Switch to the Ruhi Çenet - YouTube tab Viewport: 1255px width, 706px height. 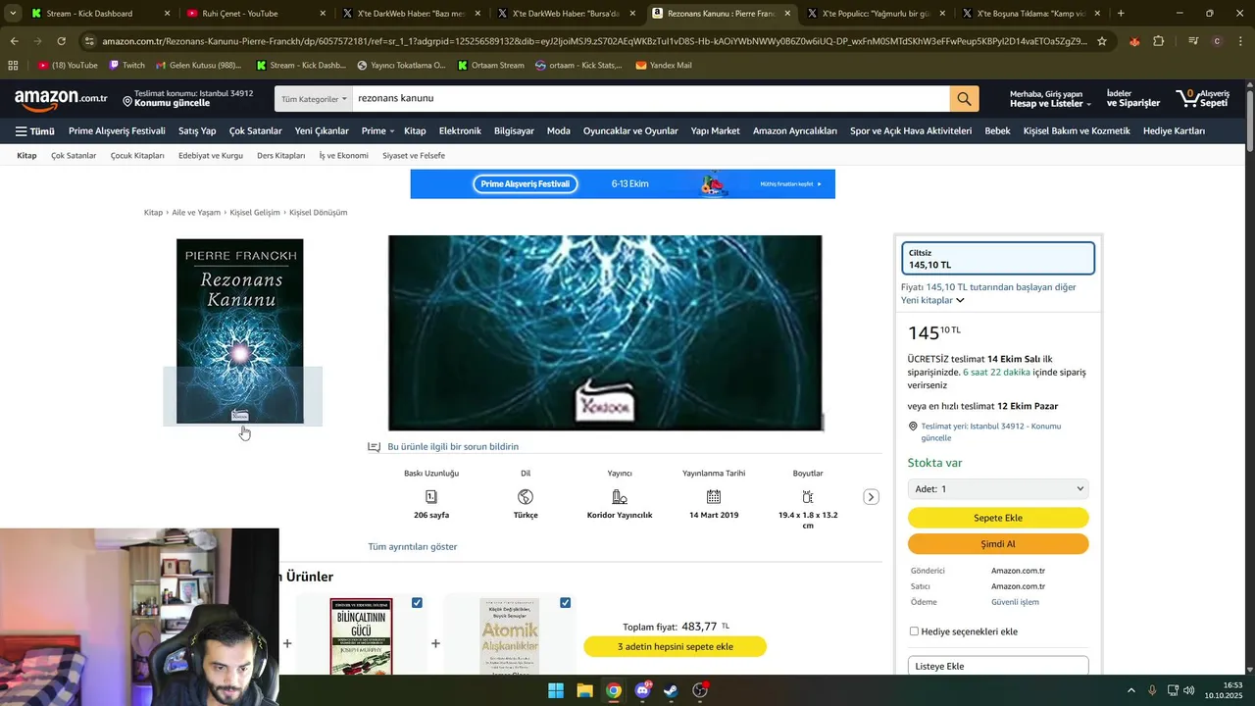pyautogui.click(x=253, y=14)
